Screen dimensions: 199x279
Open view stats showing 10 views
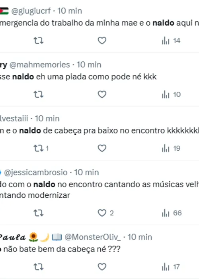pos(171,94)
